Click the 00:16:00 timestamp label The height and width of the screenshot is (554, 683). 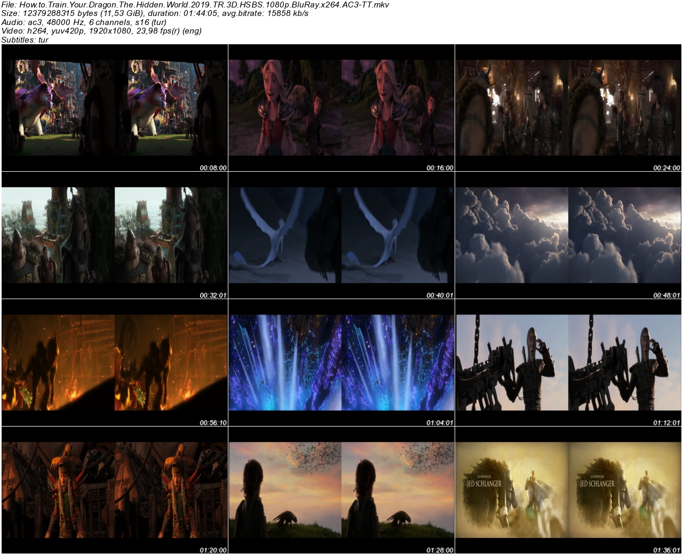[440, 167]
